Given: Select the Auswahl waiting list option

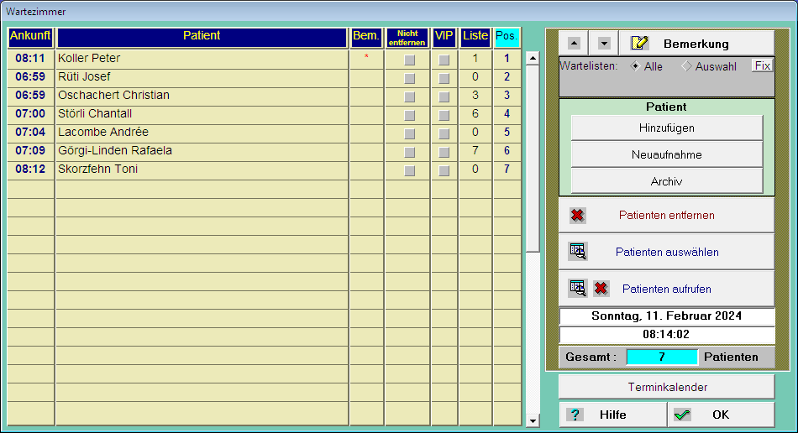Looking at the screenshot, I should pyautogui.click(x=686, y=66).
